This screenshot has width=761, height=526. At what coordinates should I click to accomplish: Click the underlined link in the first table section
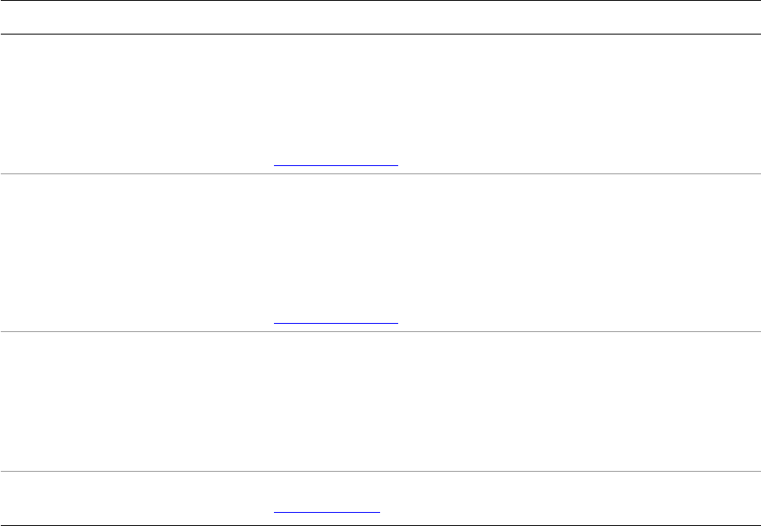336,164
